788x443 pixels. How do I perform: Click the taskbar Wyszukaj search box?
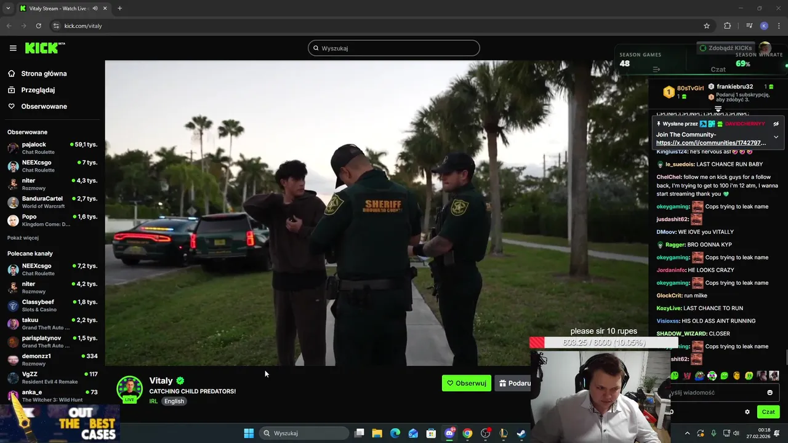click(x=304, y=433)
